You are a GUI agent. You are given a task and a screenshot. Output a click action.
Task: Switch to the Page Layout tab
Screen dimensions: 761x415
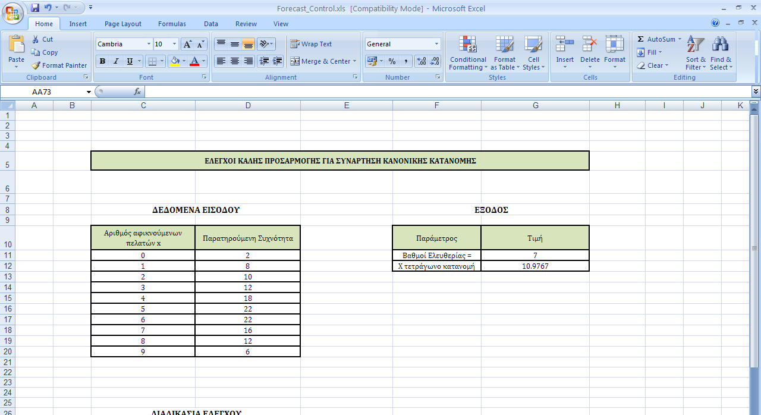123,24
